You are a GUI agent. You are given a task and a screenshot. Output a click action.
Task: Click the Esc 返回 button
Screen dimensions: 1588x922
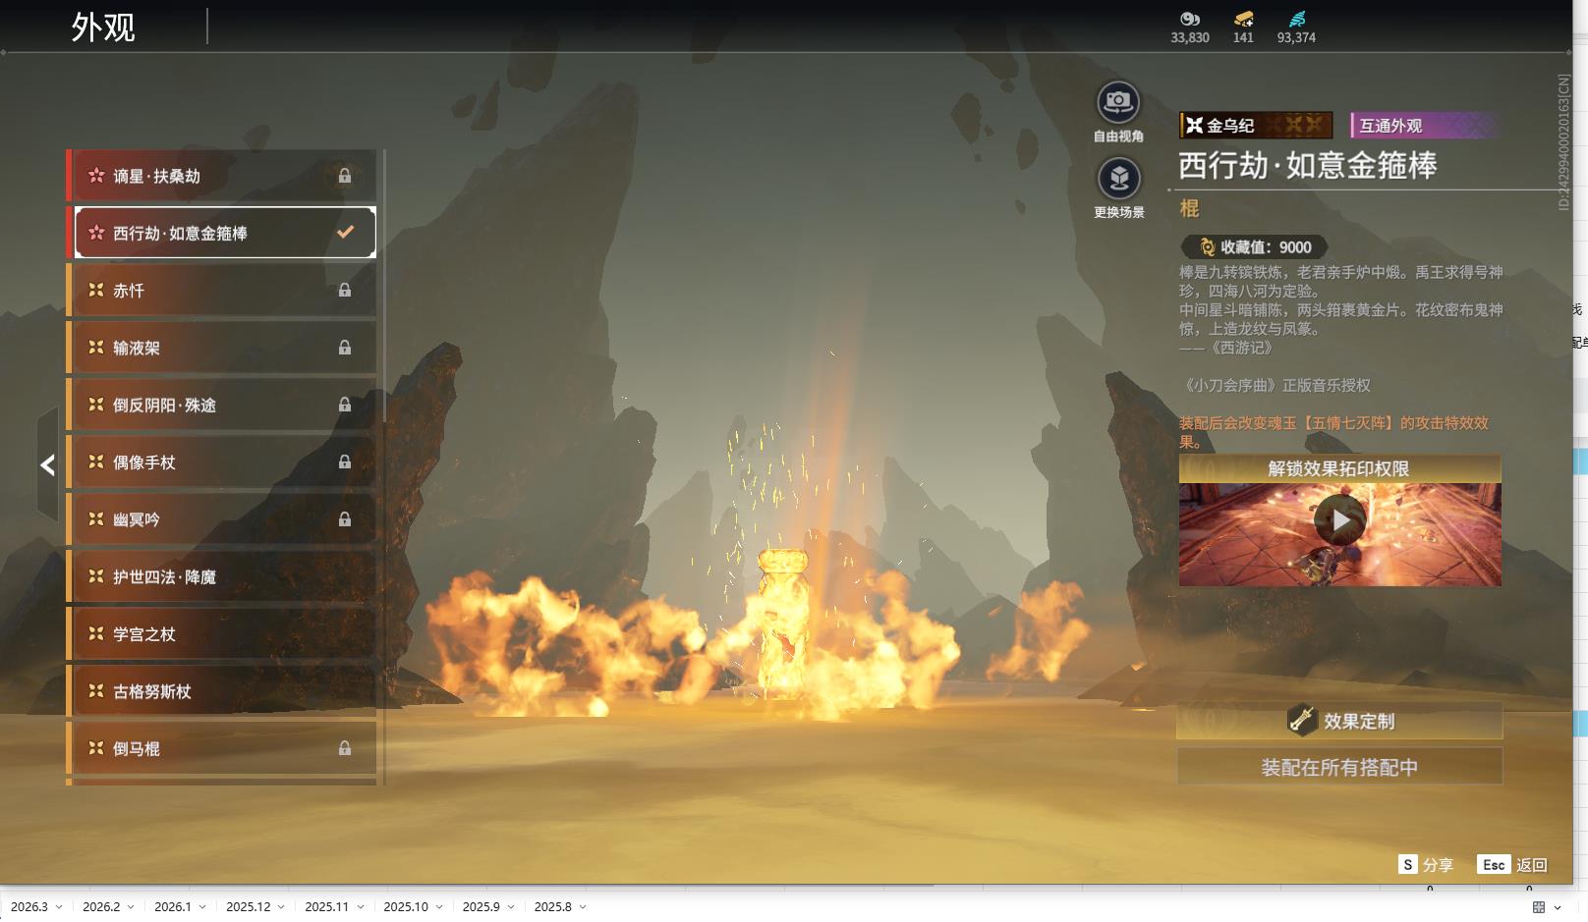tap(1512, 865)
